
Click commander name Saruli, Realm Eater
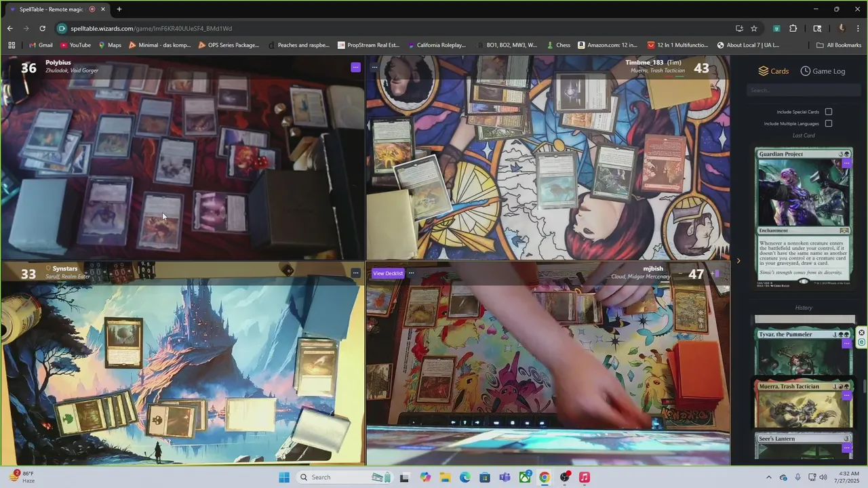pyautogui.click(x=68, y=277)
